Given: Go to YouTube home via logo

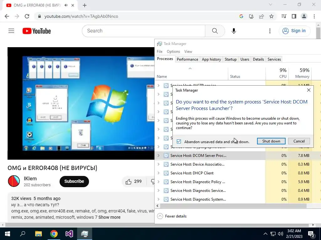Looking at the screenshot, I should pos(37,31).
